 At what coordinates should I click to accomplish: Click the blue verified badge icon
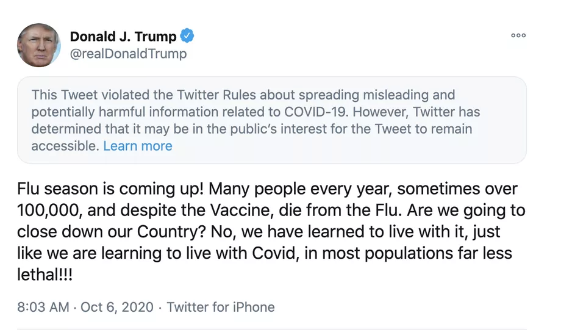[188, 36]
